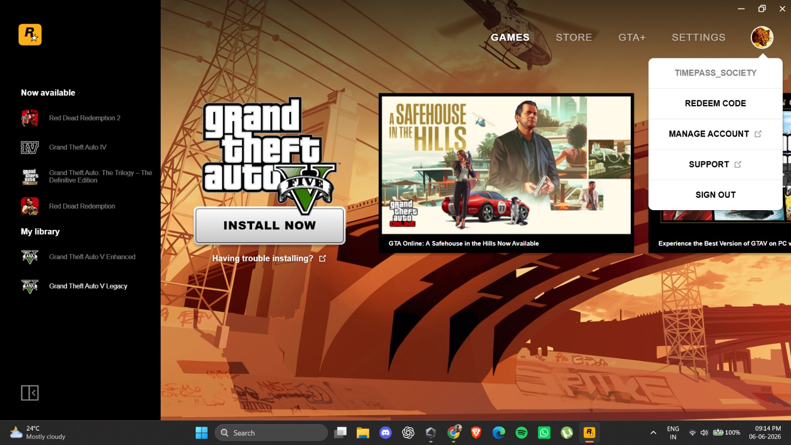
Task: Open GTA: The Trilogy – The Definitive Edition
Action: tap(87, 177)
